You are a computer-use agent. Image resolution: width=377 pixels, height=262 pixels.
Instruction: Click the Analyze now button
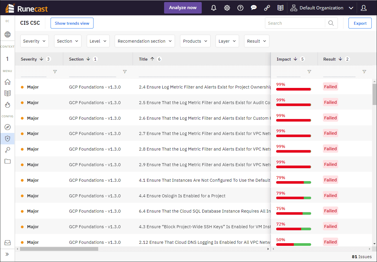183,8
